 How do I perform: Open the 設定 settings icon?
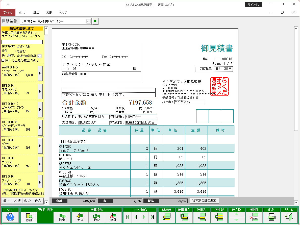[x=62, y=217]
